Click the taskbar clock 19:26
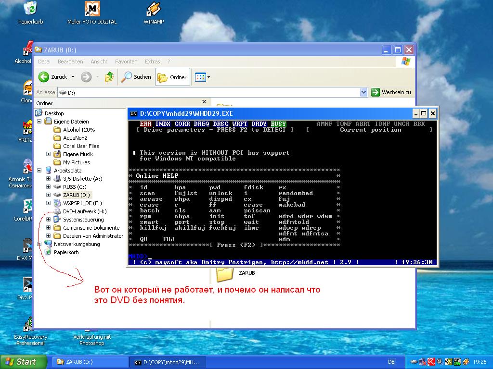This screenshot has height=369, width=493. click(480, 362)
